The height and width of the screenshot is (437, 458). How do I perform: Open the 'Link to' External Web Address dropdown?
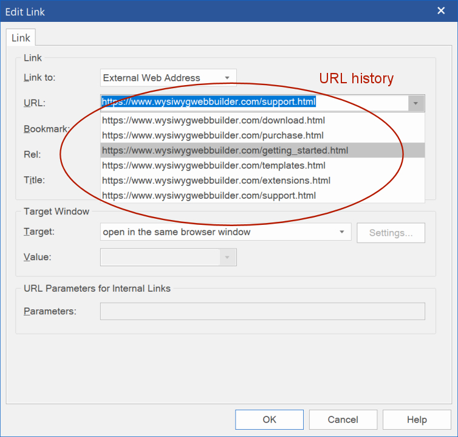click(x=168, y=78)
